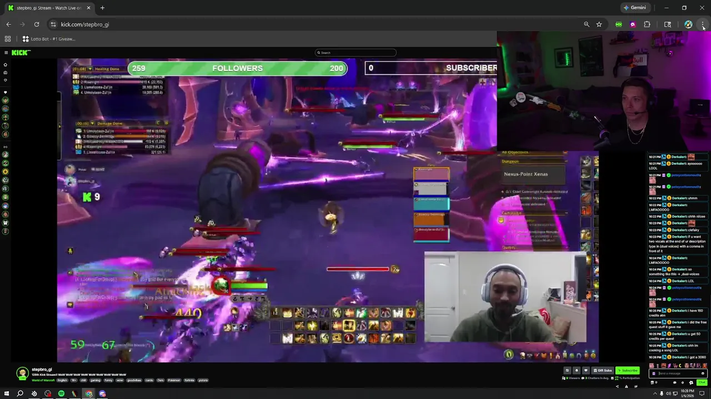The image size is (711, 399).
Task: Click the green Chat send button
Action: (x=702, y=382)
